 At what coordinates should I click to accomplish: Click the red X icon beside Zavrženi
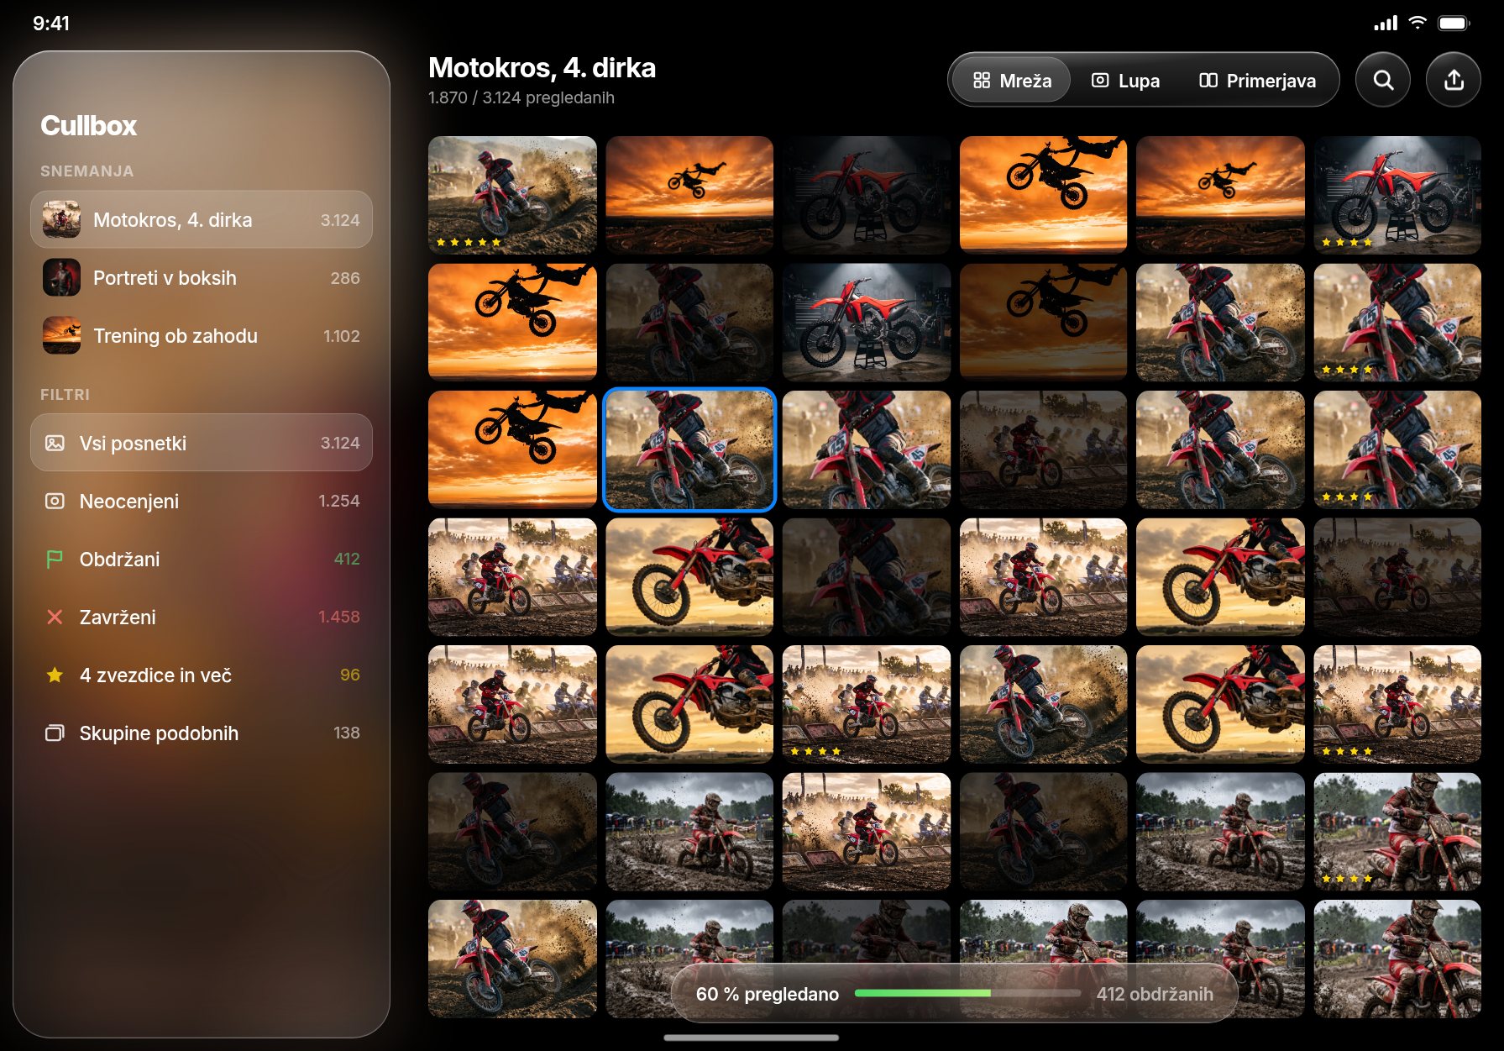click(x=55, y=617)
